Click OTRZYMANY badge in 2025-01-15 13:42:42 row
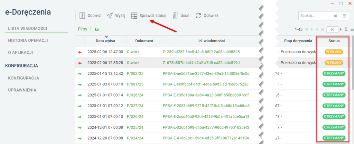354x144 pixels. click(x=334, y=73)
